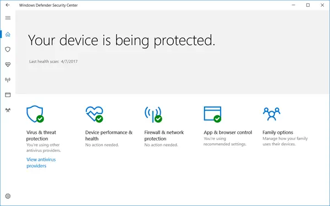Open the Firewall antenna tile icon
330x206 pixels.
tap(153, 114)
